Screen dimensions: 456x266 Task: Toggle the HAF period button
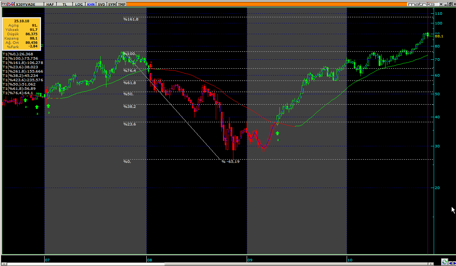(x=50, y=4)
